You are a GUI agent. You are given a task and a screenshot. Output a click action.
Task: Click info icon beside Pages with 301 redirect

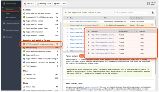point(24,24)
